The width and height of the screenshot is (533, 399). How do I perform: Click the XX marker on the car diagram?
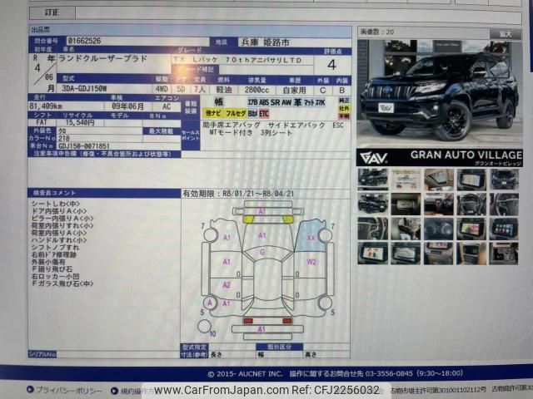click(311, 237)
